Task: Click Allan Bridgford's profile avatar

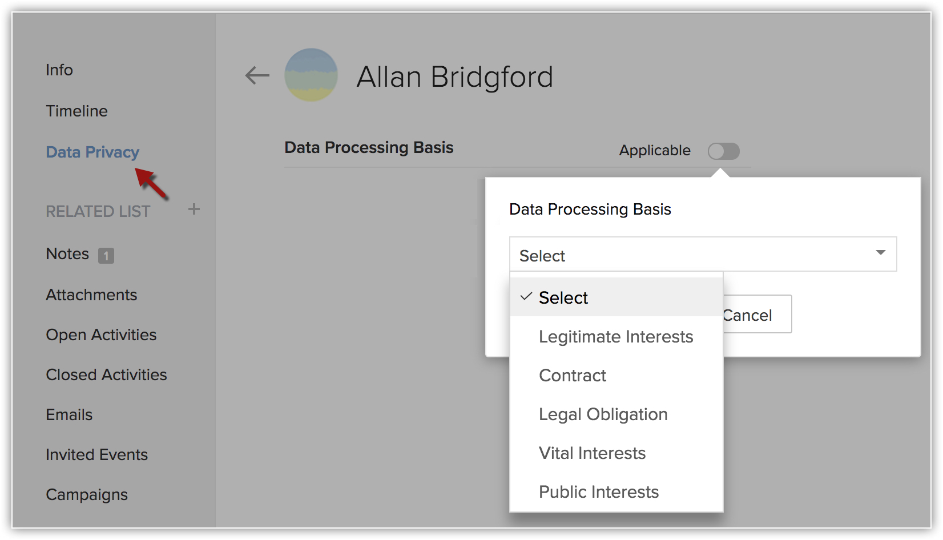Action: point(311,75)
